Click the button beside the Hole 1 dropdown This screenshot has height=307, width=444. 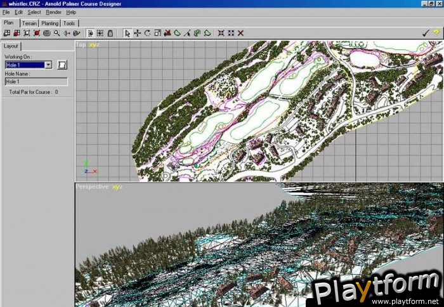point(62,65)
